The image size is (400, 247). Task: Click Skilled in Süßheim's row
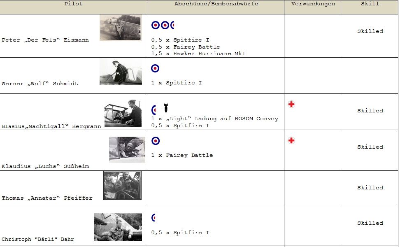(370, 147)
